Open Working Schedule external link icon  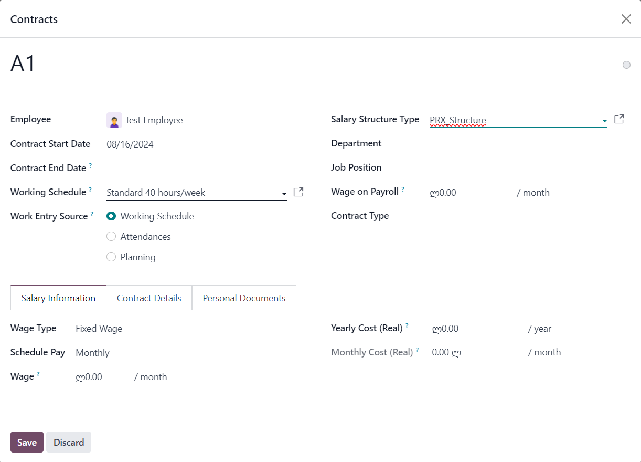pos(298,192)
